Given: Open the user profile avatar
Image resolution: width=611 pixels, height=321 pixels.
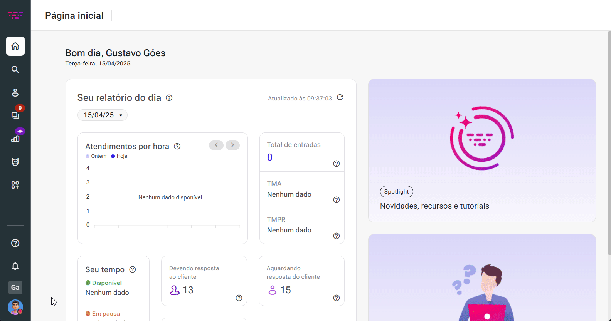Looking at the screenshot, I should click(x=15, y=308).
